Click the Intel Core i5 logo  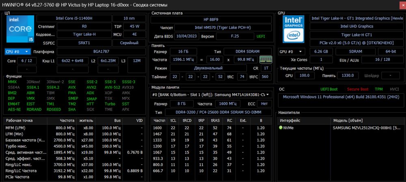[x=20, y=29]
